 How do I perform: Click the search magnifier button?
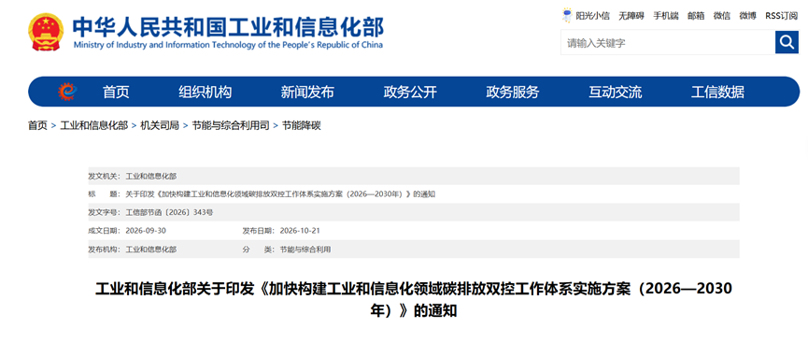(787, 42)
